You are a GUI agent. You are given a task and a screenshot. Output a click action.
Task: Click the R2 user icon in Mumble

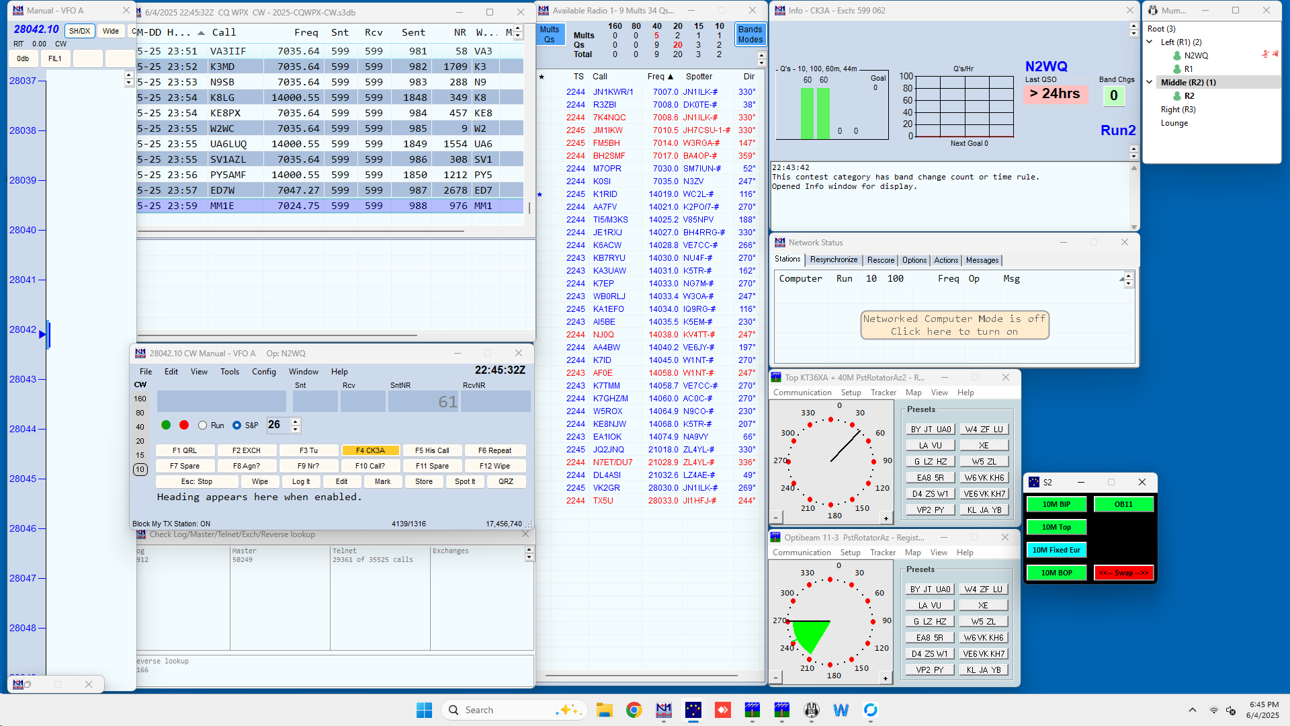tap(1177, 96)
